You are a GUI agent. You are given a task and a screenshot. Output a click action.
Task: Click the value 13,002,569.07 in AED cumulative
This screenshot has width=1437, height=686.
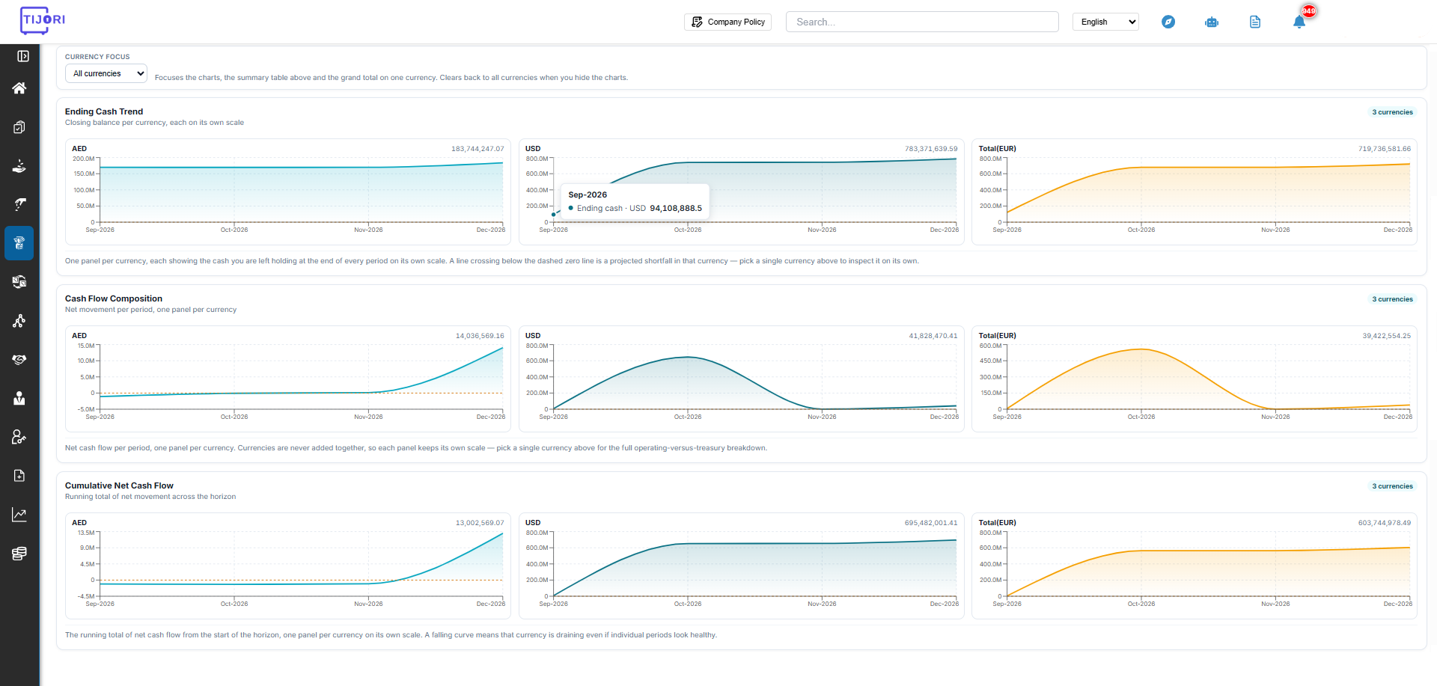pyautogui.click(x=480, y=523)
